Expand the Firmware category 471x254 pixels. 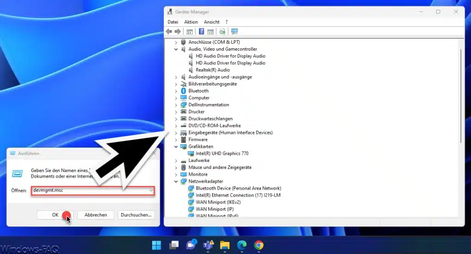(x=176, y=139)
